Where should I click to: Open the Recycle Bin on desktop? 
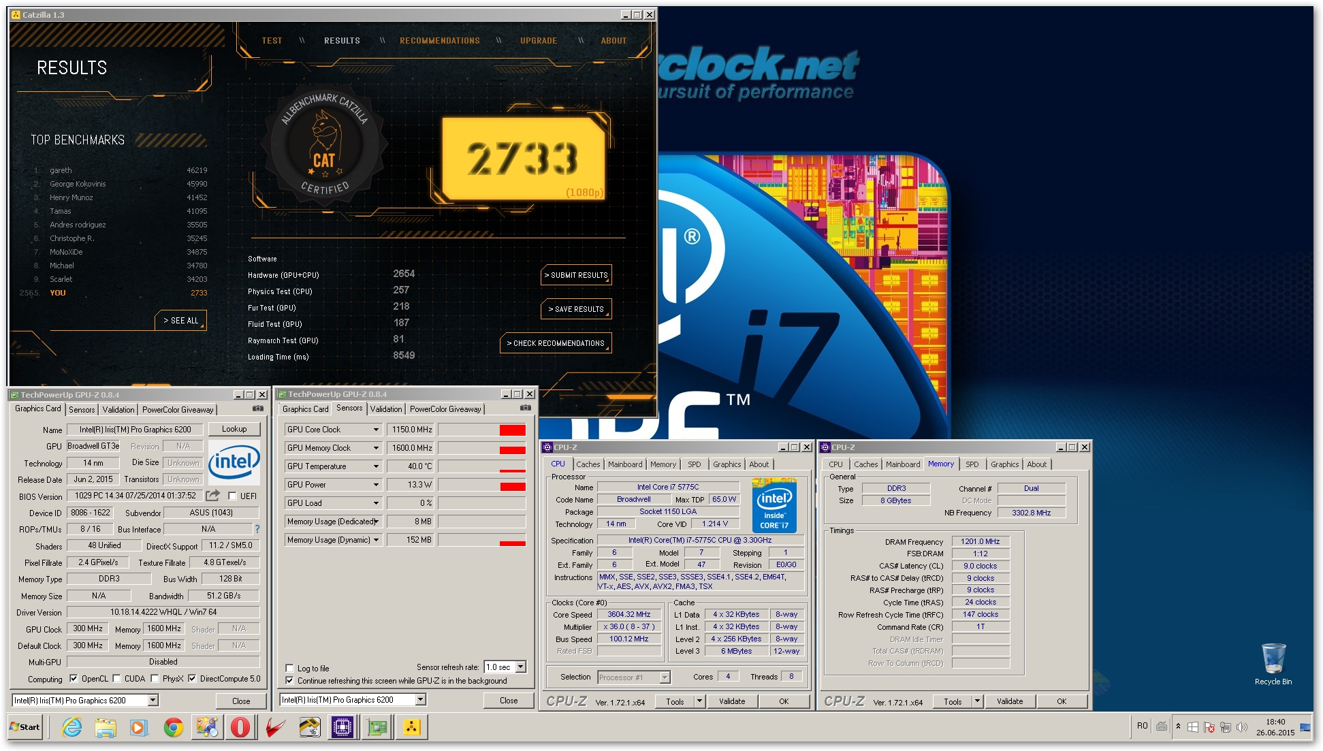[x=1273, y=665]
